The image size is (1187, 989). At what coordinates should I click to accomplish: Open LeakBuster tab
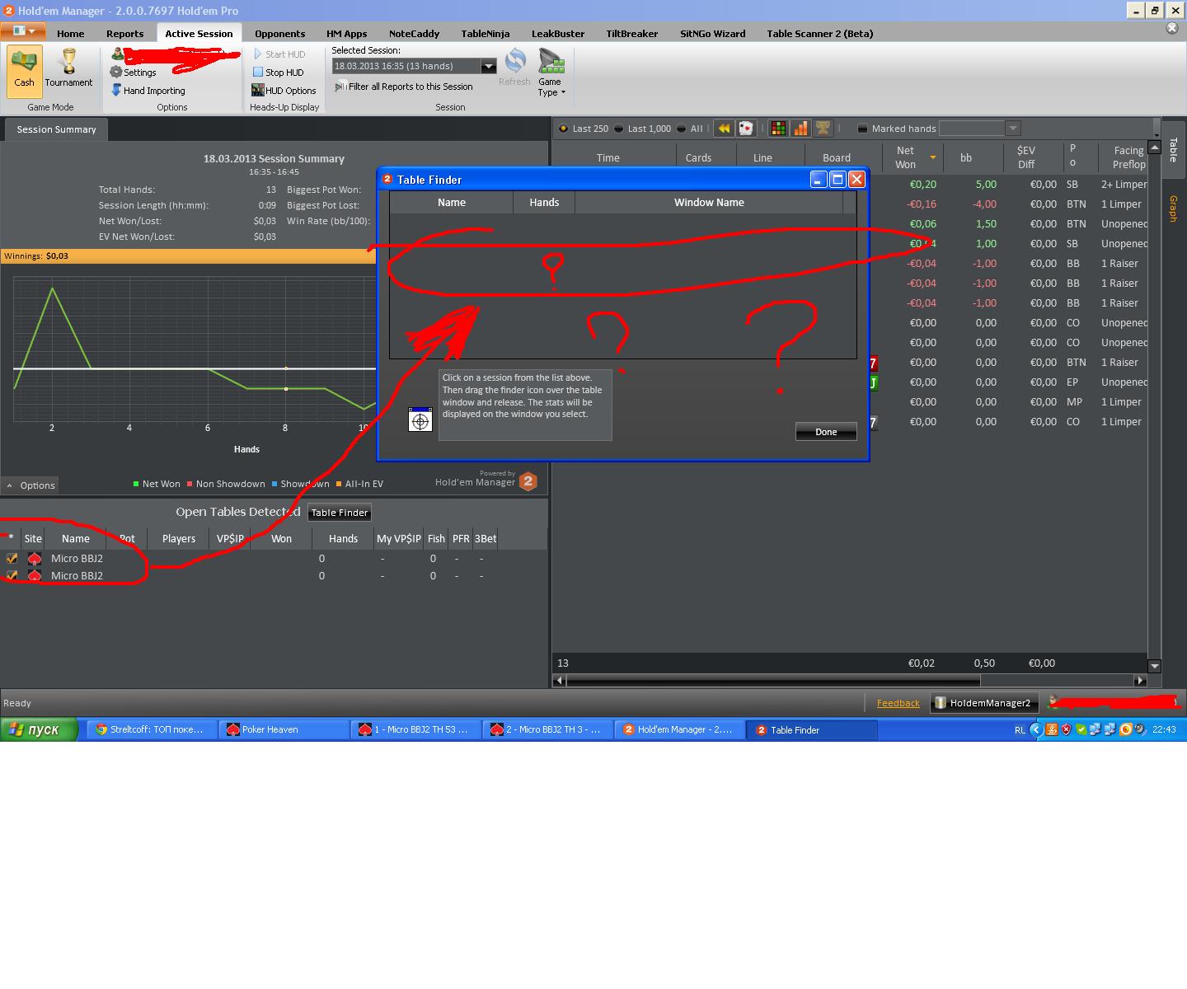pyautogui.click(x=558, y=34)
